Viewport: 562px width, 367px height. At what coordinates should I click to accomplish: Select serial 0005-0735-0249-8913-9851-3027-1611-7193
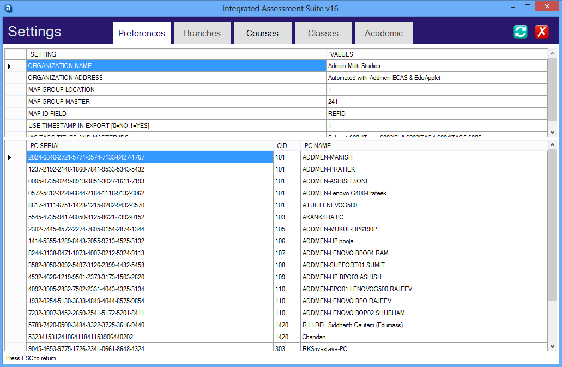coord(150,181)
